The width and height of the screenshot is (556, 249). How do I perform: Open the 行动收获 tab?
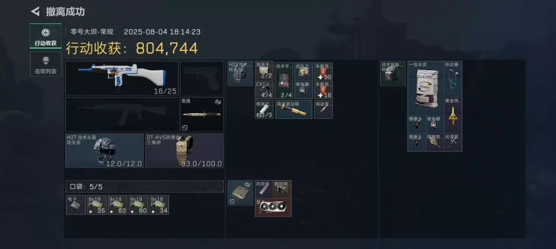[x=46, y=36]
